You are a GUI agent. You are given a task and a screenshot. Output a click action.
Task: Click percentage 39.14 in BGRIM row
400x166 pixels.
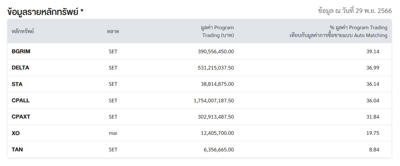click(x=373, y=51)
